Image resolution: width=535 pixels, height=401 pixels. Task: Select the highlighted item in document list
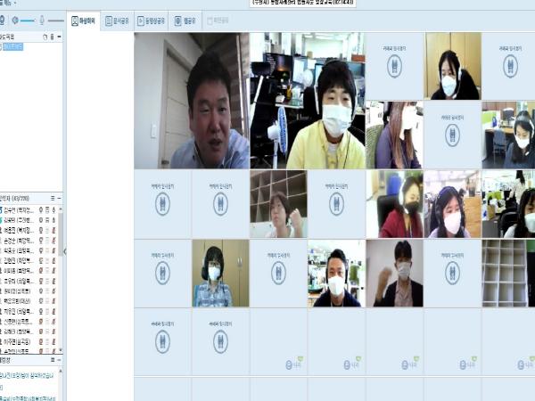pyautogui.click(x=12, y=46)
